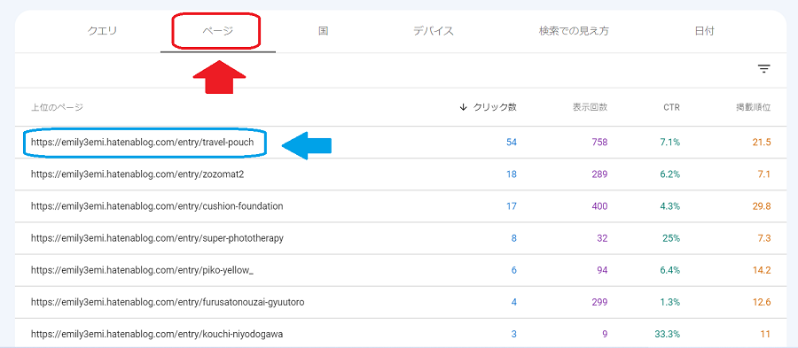Image resolution: width=798 pixels, height=348 pixels.
Task: Open the 検索での見え方 tab
Action: click(574, 31)
